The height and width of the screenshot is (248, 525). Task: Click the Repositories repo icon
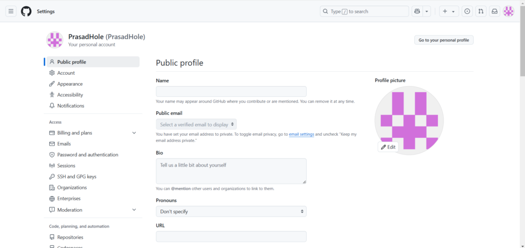coord(52,237)
